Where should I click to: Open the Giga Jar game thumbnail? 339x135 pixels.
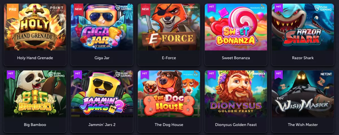102,27
